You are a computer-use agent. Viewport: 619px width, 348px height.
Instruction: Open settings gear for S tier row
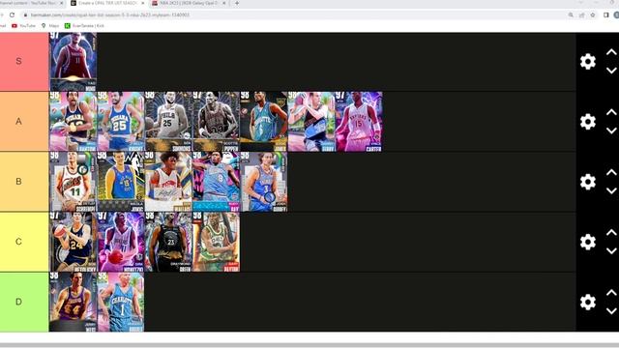coord(588,62)
